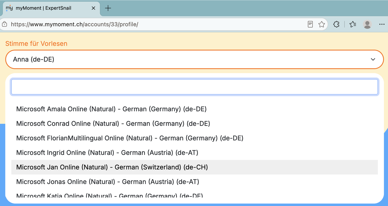
Task: Focus the voice search input field
Action: pyautogui.click(x=195, y=87)
